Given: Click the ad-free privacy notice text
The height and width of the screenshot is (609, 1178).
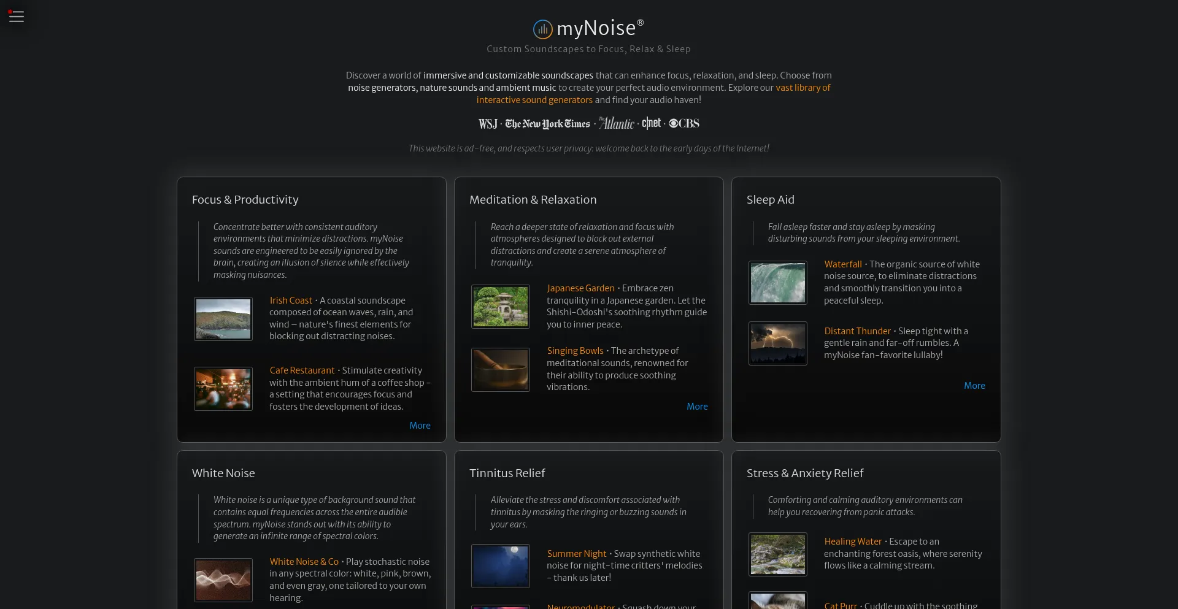Looking at the screenshot, I should (589, 148).
